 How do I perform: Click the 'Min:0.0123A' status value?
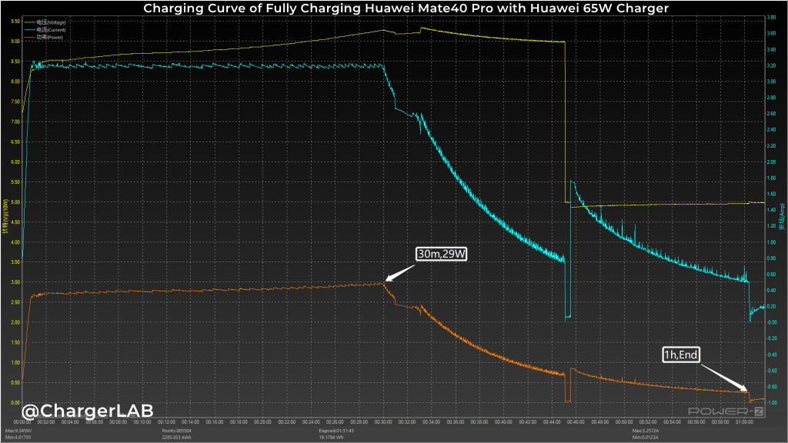click(646, 437)
